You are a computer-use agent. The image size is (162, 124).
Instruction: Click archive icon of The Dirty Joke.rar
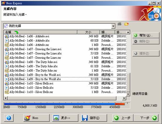7,71
